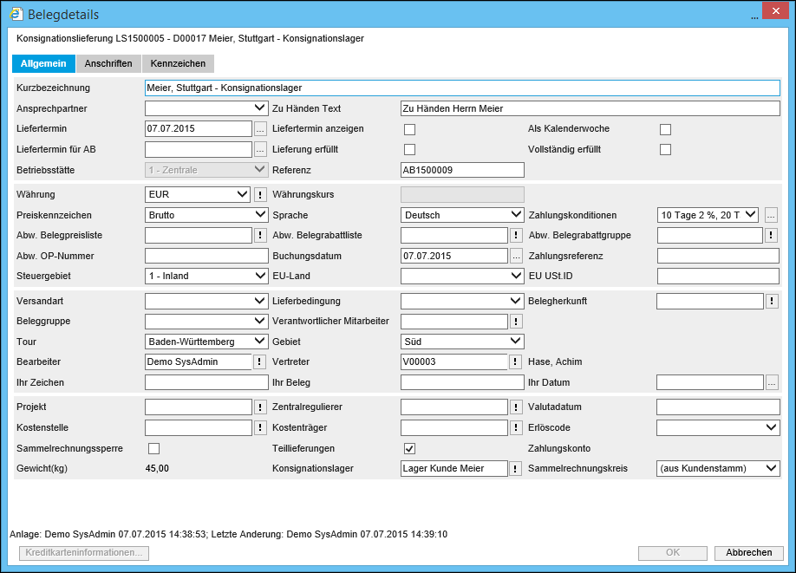Viewport: 796px width, 573px height.
Task: Click the Abbrechen button
Action: (x=748, y=553)
